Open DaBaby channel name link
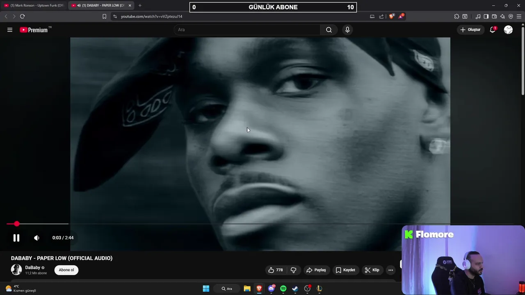Viewport: 525px width, 295px height. [32, 268]
